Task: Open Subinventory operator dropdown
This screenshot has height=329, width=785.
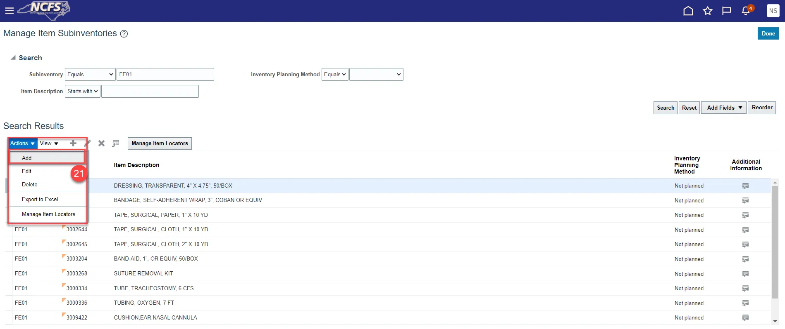Action: (x=90, y=74)
